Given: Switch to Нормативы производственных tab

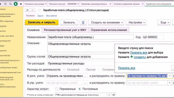Looking at the screenshot, I should coord(95,4).
